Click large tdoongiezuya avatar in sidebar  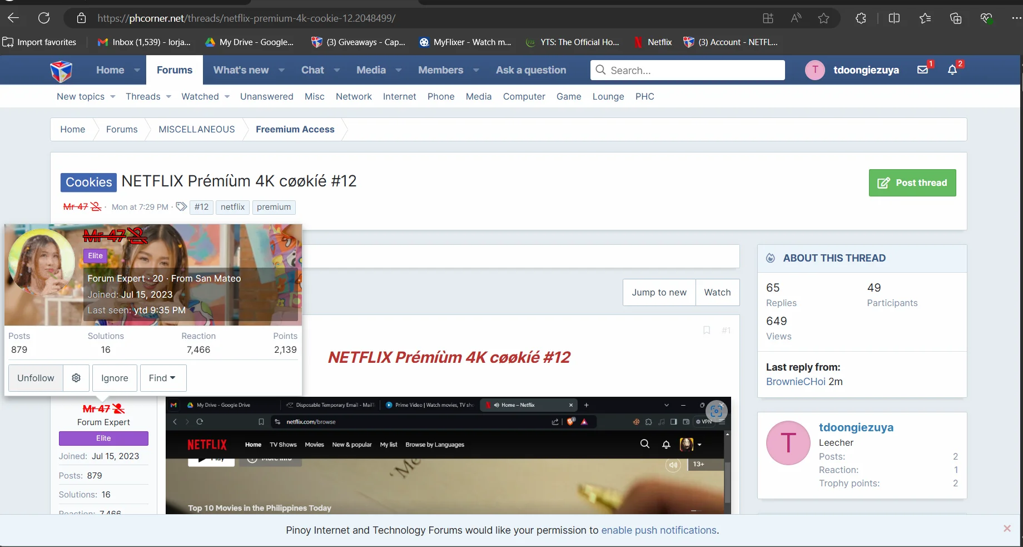788,443
